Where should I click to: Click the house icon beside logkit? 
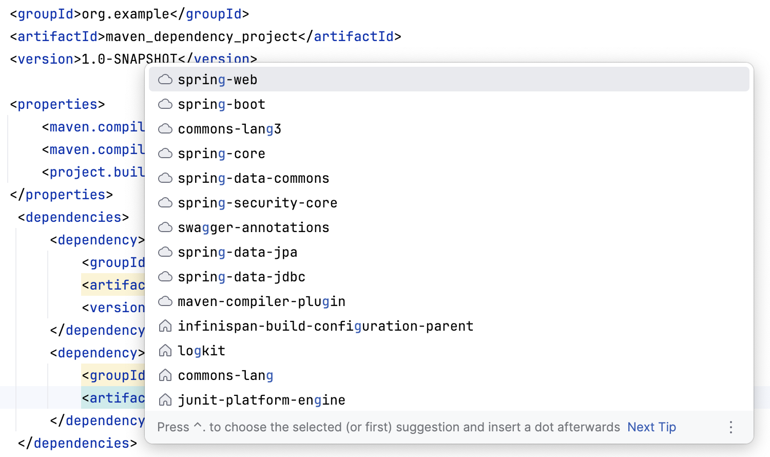tap(165, 351)
